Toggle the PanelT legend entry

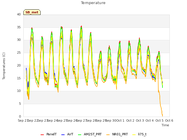click(49, 134)
